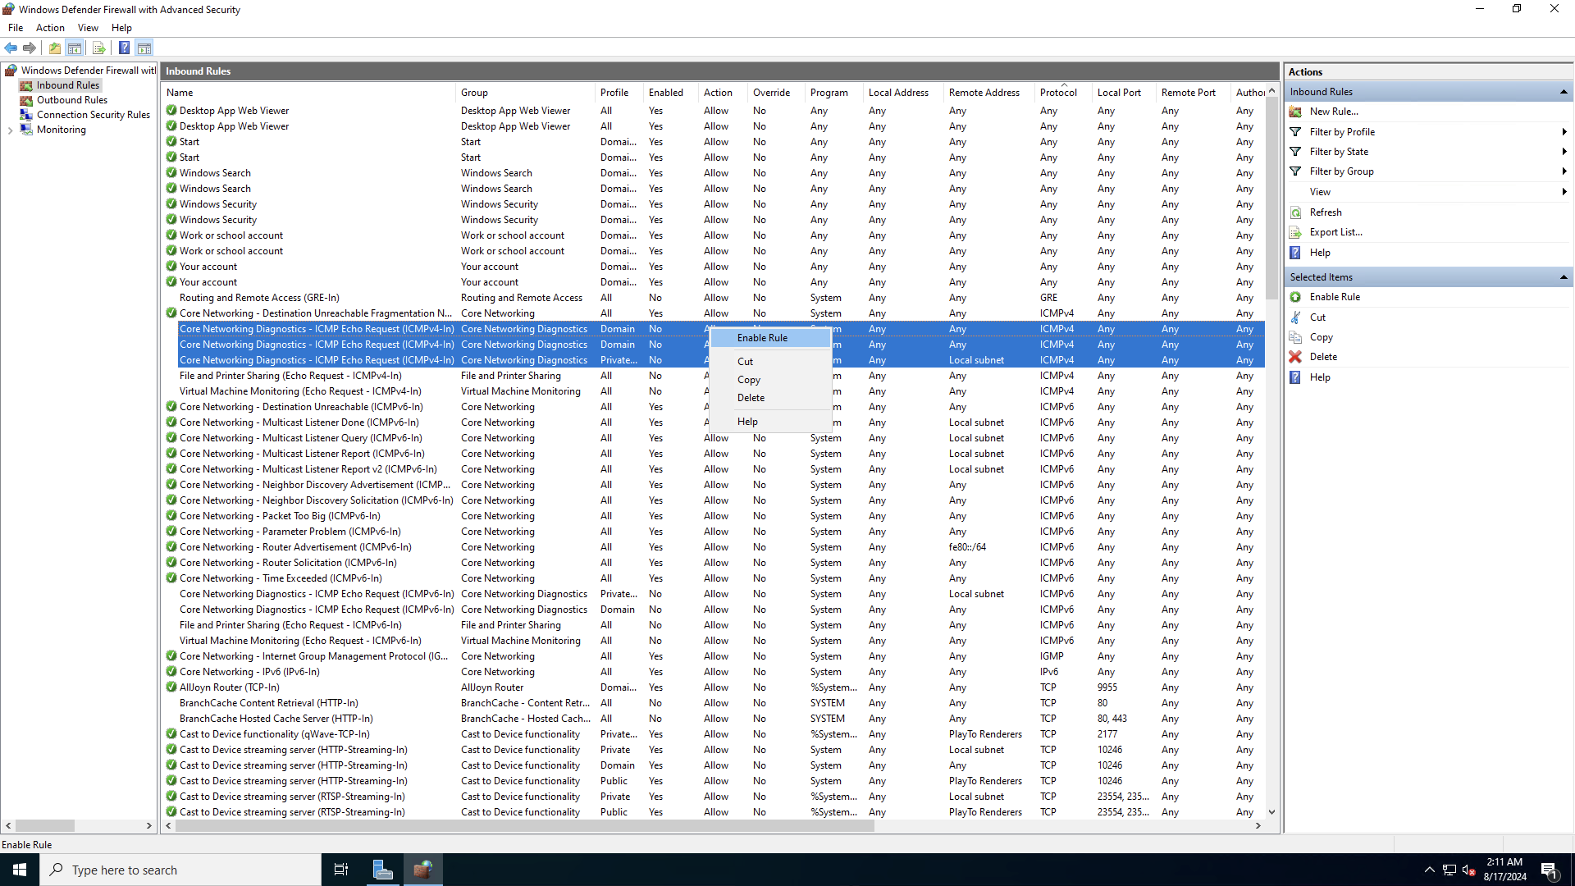Click the Filter by Group funnel icon

(x=1295, y=171)
